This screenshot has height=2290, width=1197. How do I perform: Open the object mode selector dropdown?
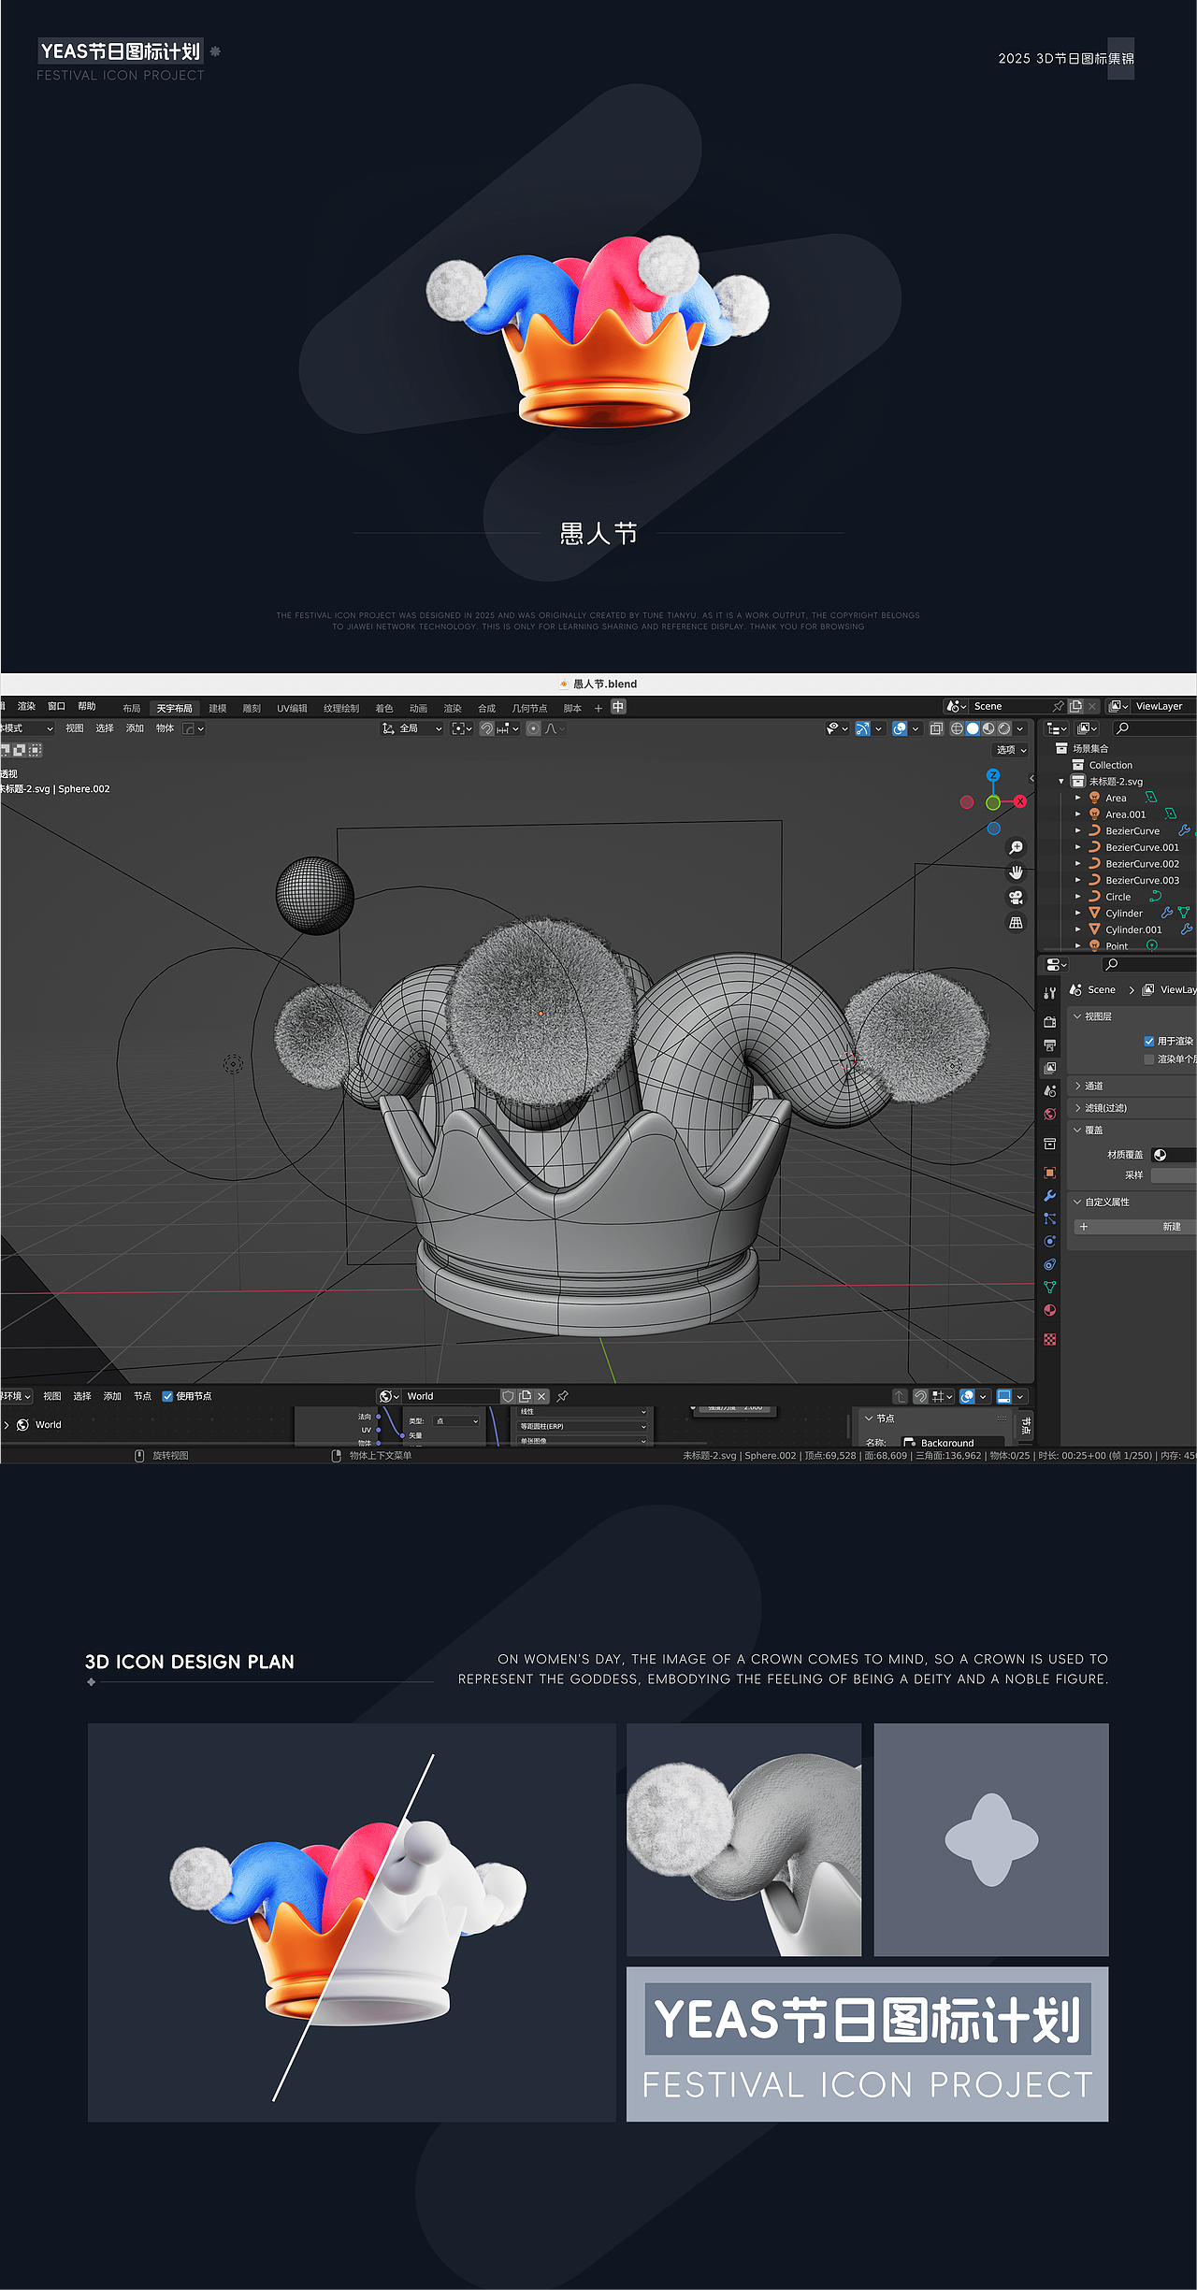[x=28, y=728]
